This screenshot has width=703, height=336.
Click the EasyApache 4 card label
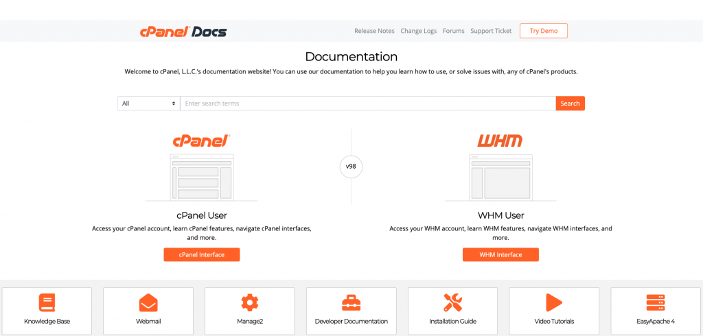[656, 321]
